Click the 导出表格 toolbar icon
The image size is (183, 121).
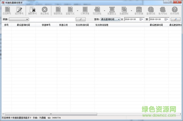(97, 11)
